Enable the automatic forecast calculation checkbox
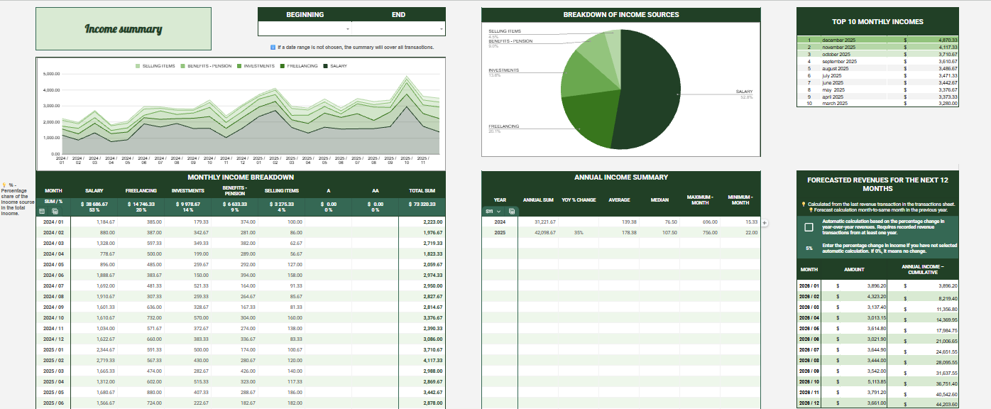Screen dimensions: 991x409 (x=809, y=227)
